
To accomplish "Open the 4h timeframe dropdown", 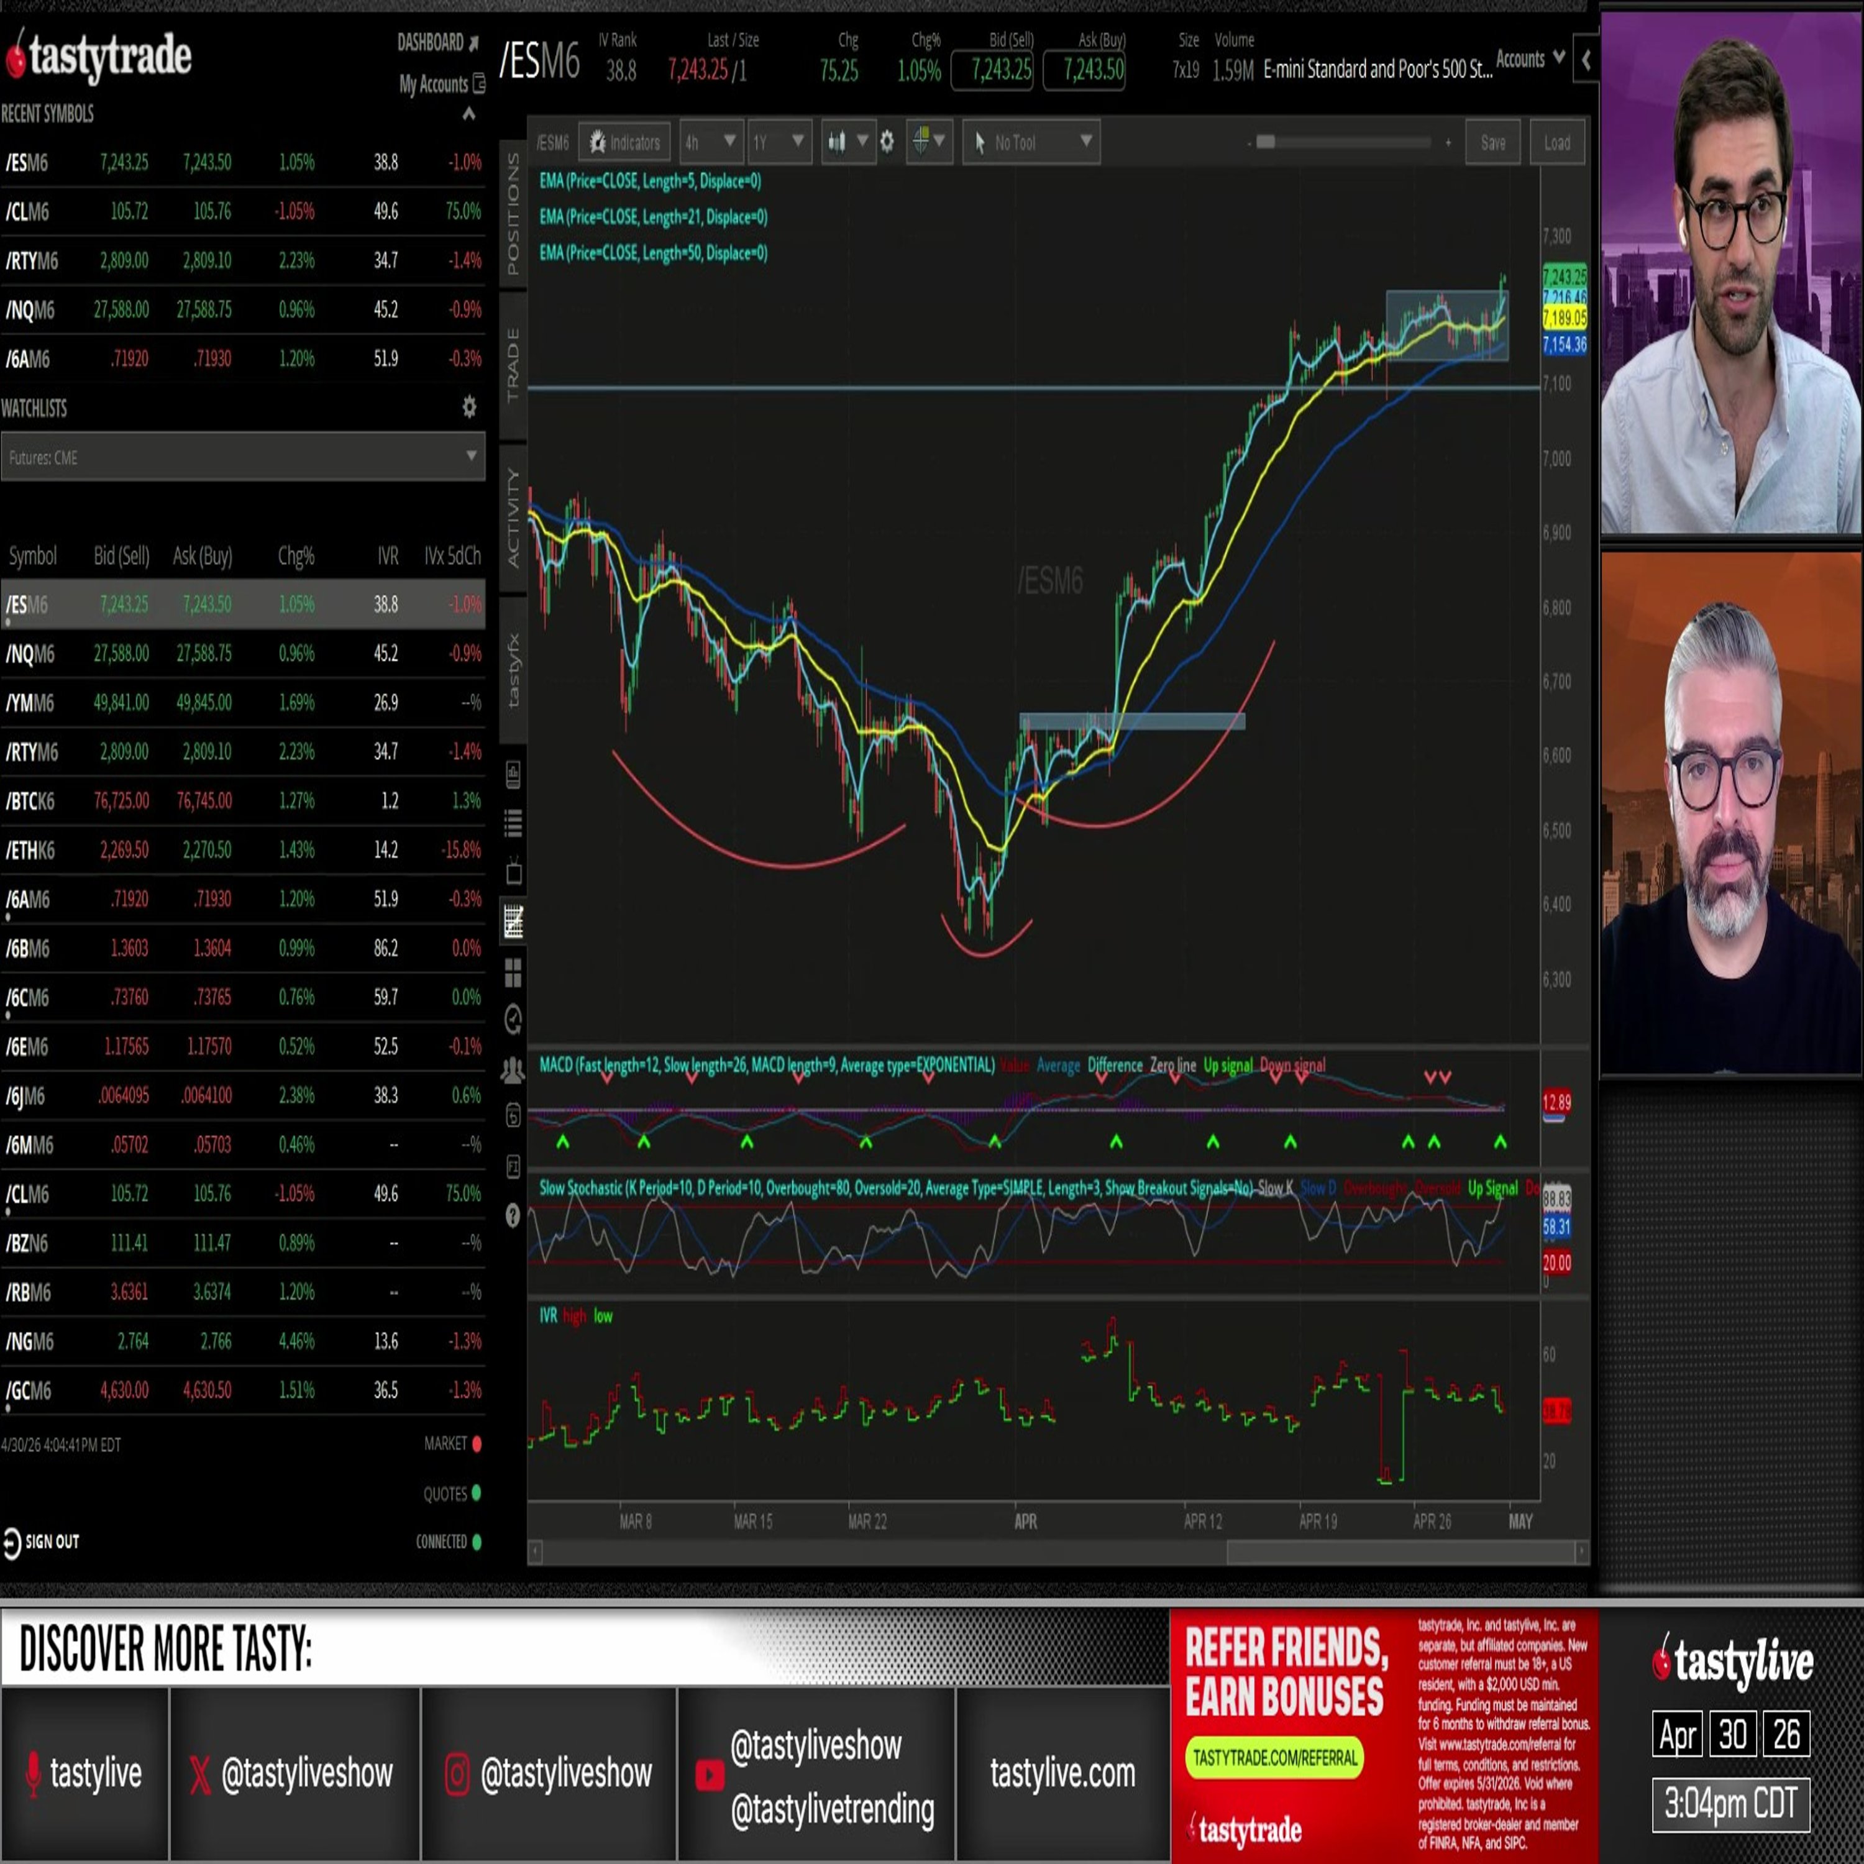I will [x=710, y=143].
